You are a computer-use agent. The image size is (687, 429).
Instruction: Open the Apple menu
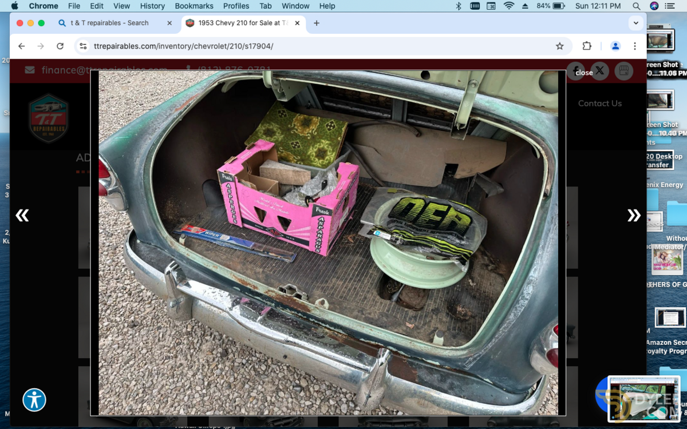click(14, 6)
